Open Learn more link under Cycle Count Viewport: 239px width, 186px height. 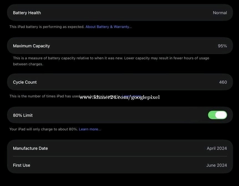click(132, 96)
